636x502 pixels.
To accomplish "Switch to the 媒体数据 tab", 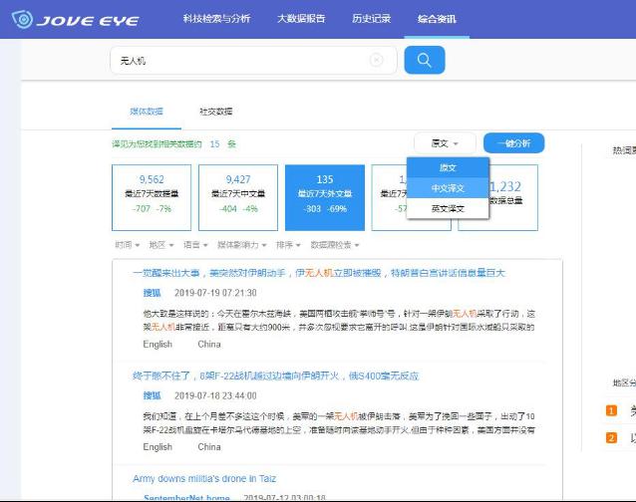I will 146,112.
